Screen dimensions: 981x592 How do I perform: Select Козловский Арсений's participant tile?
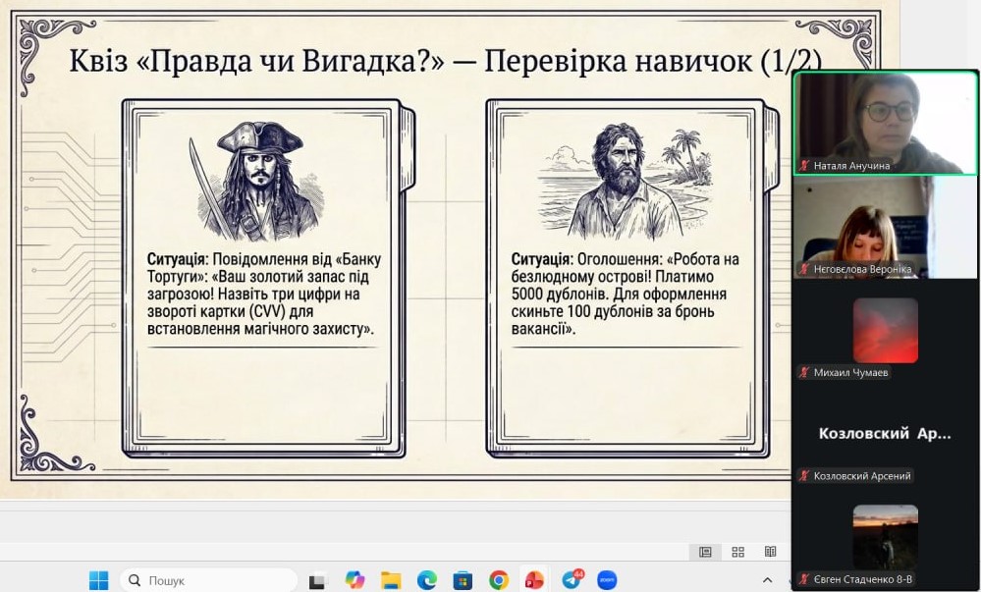coord(885,433)
